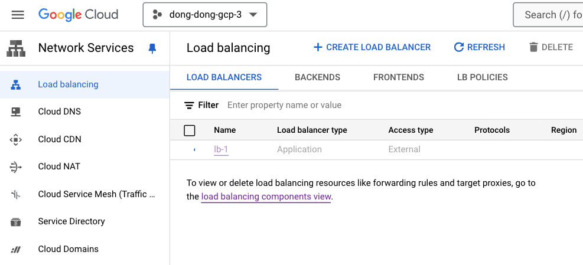Refresh the load balancers list
The height and width of the screenshot is (265, 583).
click(x=479, y=47)
